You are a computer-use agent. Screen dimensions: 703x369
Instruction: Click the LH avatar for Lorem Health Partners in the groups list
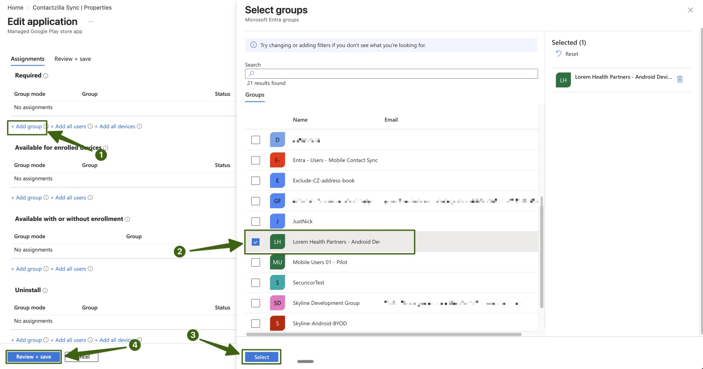click(x=277, y=242)
